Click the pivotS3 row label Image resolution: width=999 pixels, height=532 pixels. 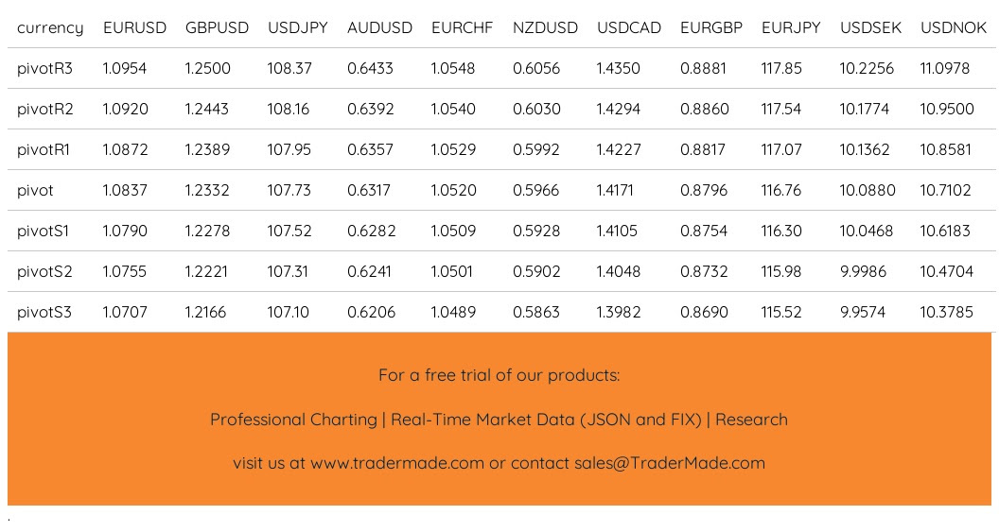pyautogui.click(x=44, y=313)
